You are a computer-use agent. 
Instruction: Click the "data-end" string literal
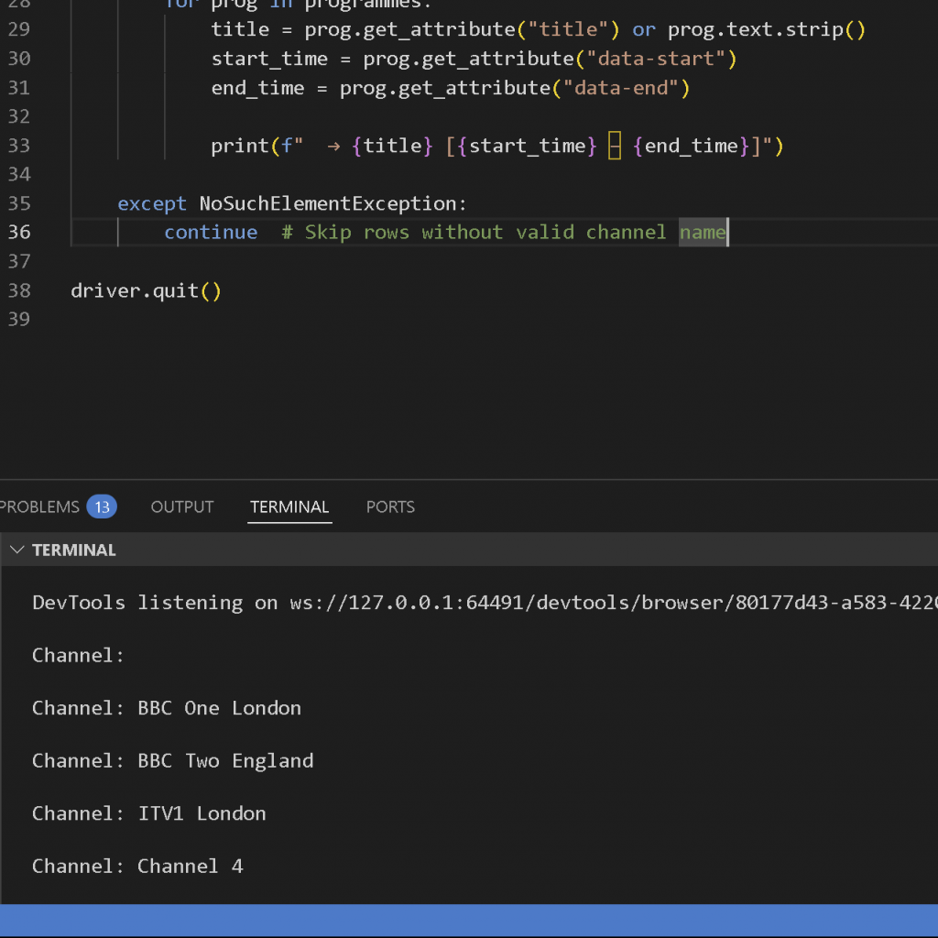[x=621, y=88]
